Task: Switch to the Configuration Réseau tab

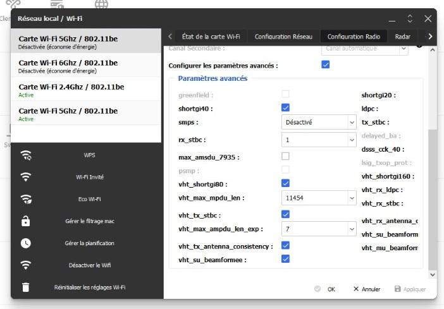Action: point(283,37)
